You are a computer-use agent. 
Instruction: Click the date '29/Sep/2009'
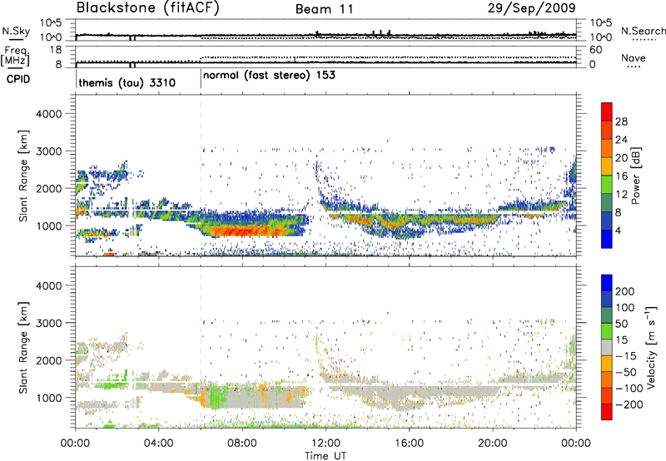[x=531, y=7]
